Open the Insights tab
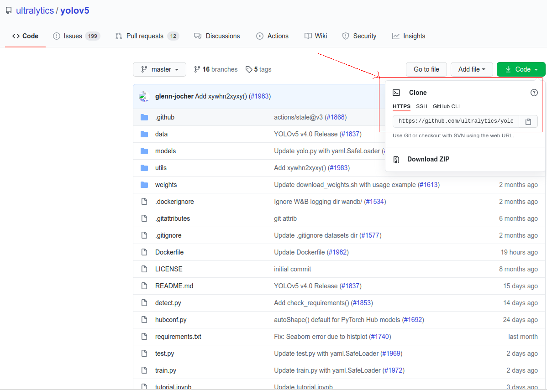The image size is (547, 390). point(409,36)
